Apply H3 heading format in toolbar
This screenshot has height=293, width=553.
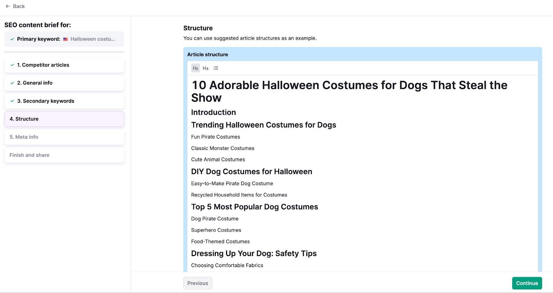[x=206, y=68]
